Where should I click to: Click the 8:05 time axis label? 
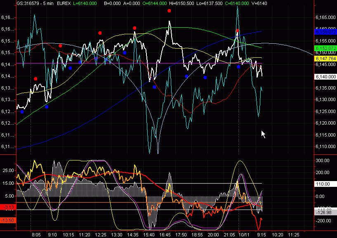pyautogui.click(x=36, y=235)
